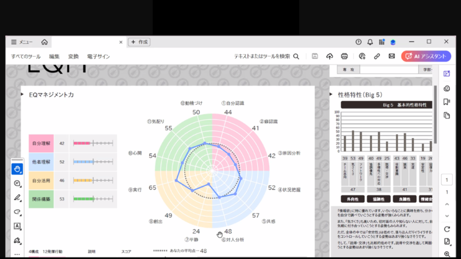Click the 作成 create button
Viewport: 461px width, 259px height.
(139, 42)
